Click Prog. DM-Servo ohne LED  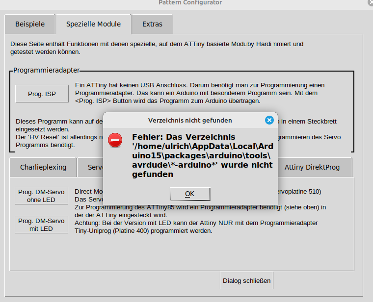[42, 196]
